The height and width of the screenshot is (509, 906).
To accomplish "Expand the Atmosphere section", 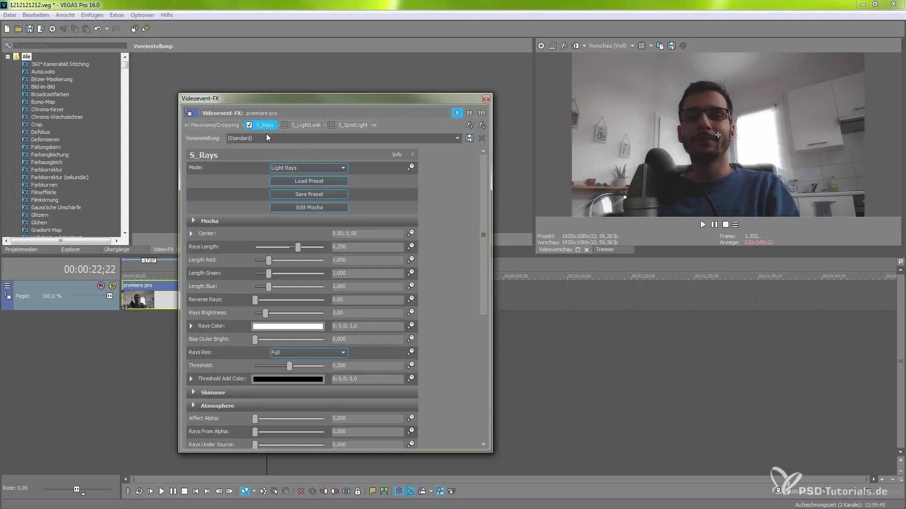I will (x=193, y=405).
